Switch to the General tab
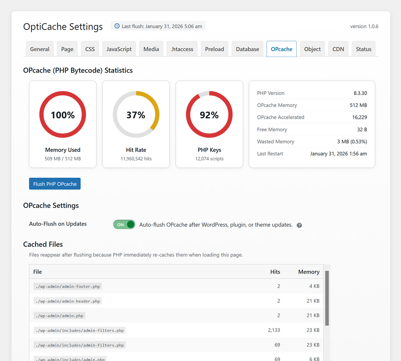Image resolution: width=401 pixels, height=361 pixels. [x=40, y=49]
